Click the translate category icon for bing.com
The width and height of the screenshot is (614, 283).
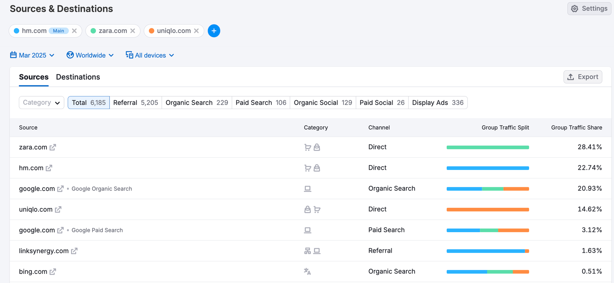click(307, 271)
